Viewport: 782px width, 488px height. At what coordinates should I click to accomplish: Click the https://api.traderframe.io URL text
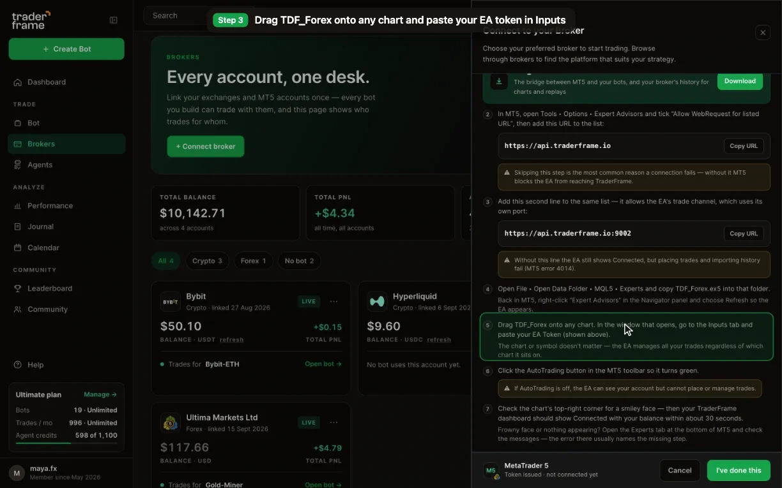coord(557,146)
